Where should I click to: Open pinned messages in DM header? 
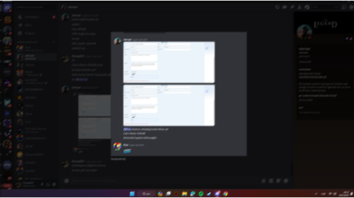click(292, 7)
